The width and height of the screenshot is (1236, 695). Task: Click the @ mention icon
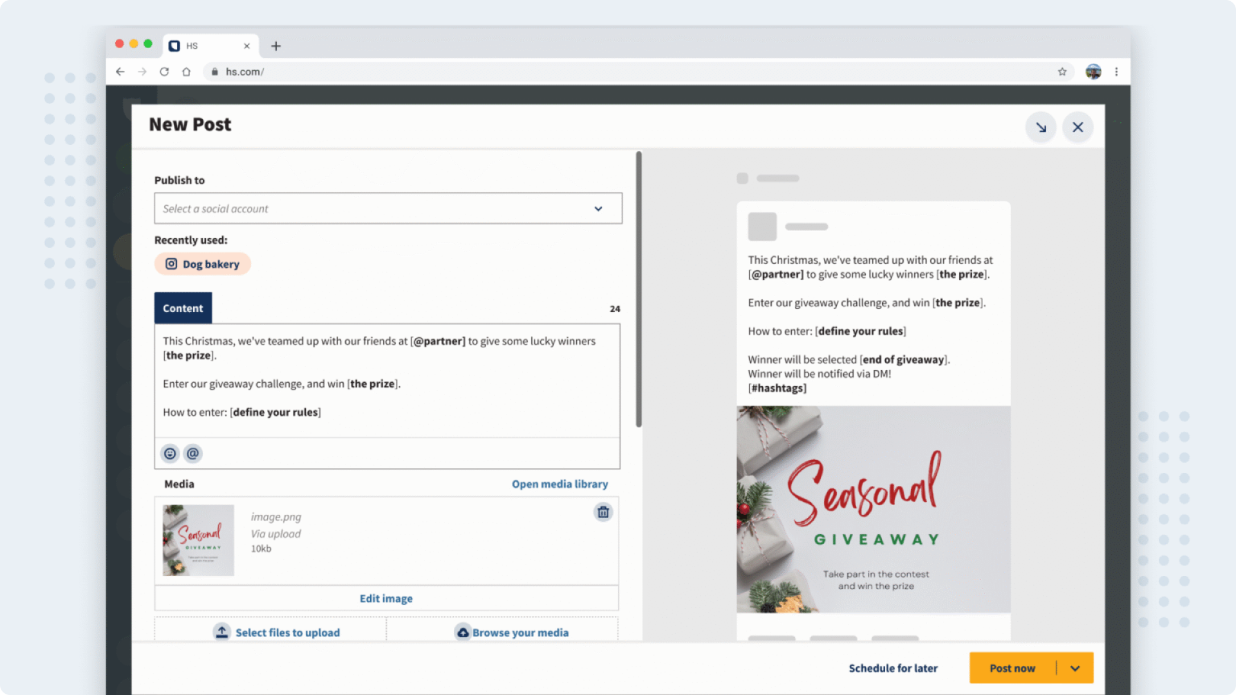point(192,454)
